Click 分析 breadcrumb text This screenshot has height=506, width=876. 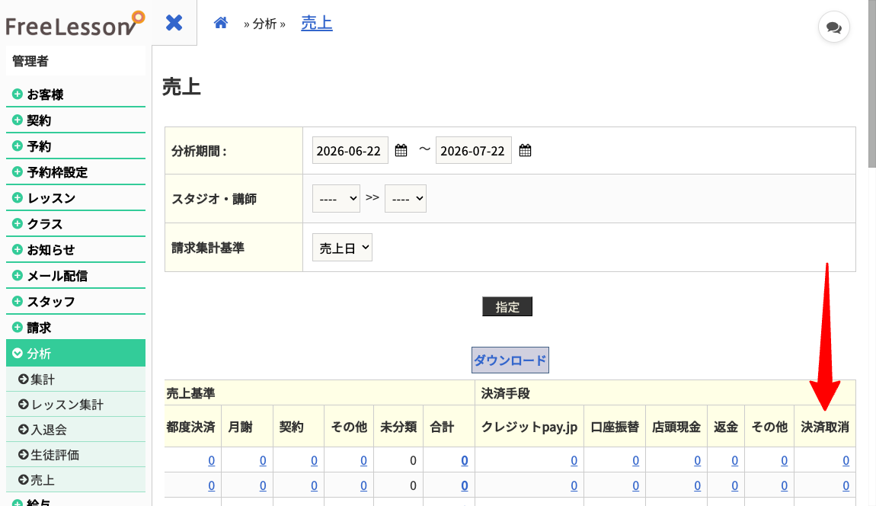click(264, 24)
